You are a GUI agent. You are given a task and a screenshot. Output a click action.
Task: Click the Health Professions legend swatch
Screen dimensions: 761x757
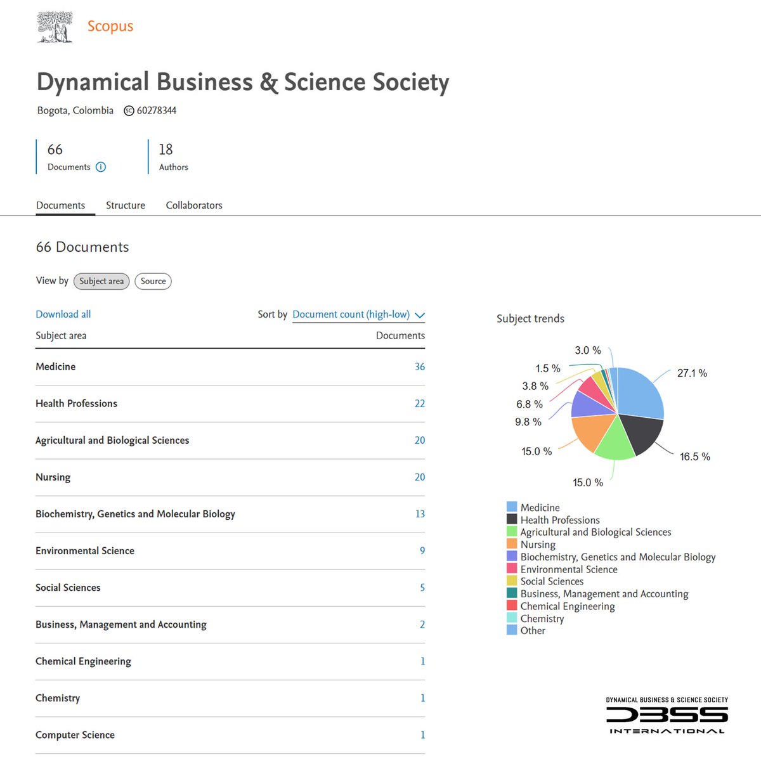coord(512,519)
